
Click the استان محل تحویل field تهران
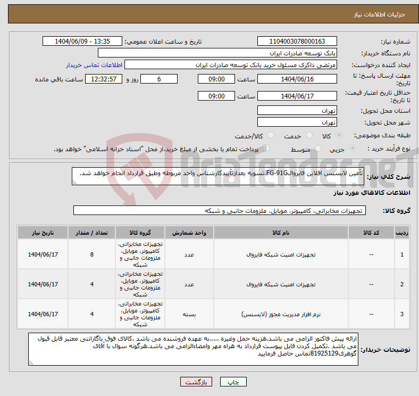pyautogui.click(x=297, y=111)
